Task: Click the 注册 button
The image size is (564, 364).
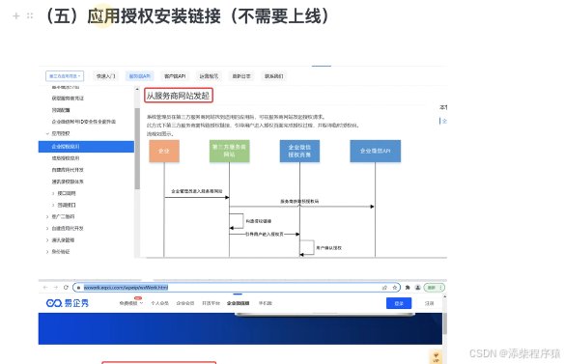Action: [x=430, y=303]
